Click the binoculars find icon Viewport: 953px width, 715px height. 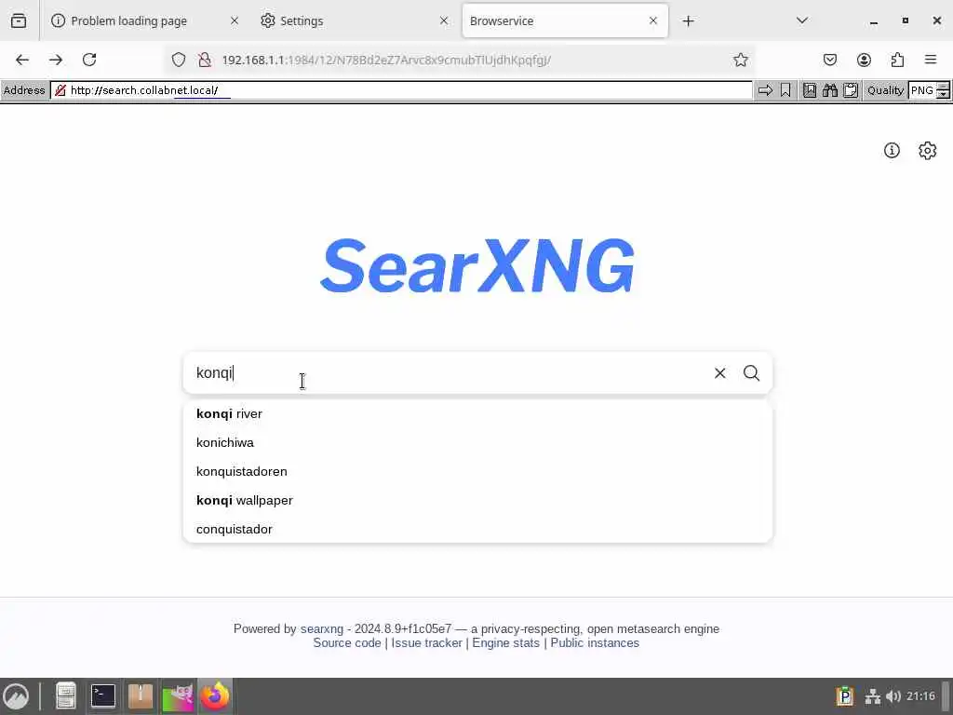click(829, 90)
